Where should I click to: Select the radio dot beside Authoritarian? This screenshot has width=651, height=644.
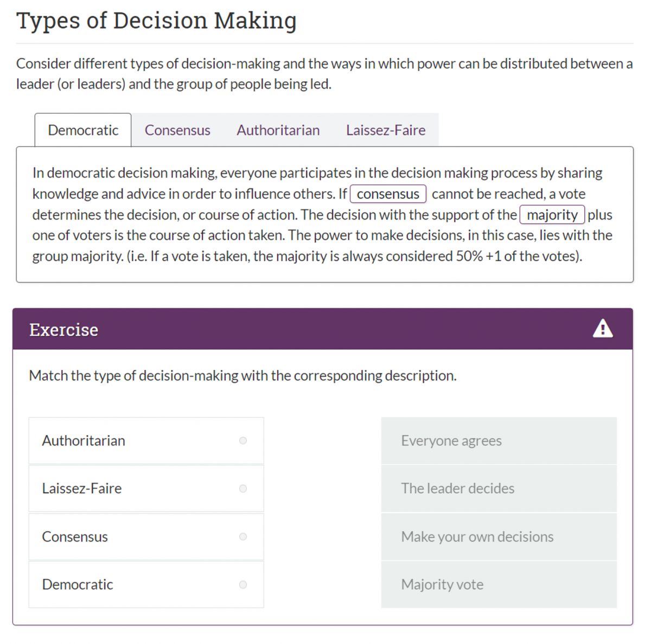243,441
